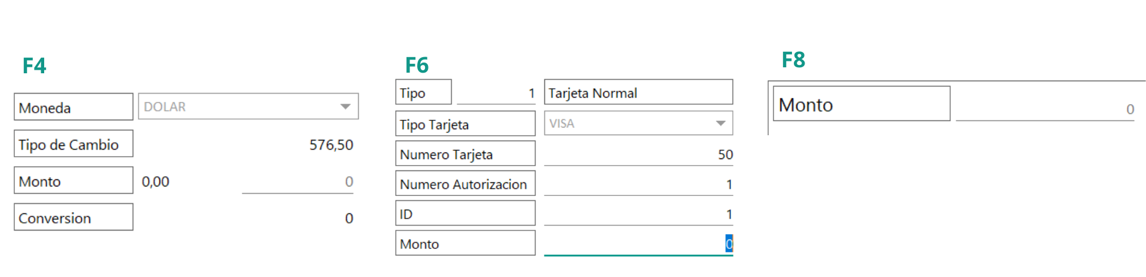Click the Conversion value field
This screenshot has height=277, width=1146.
[x=349, y=219]
